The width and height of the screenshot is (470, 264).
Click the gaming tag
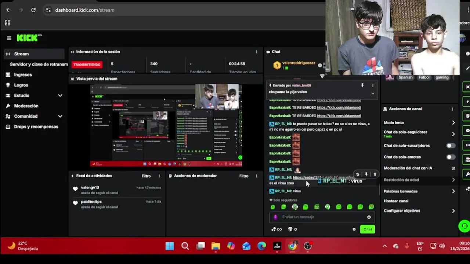[442, 77]
